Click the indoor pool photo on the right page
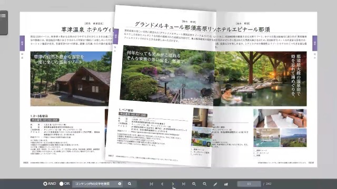The image size is (337, 189). (266, 138)
